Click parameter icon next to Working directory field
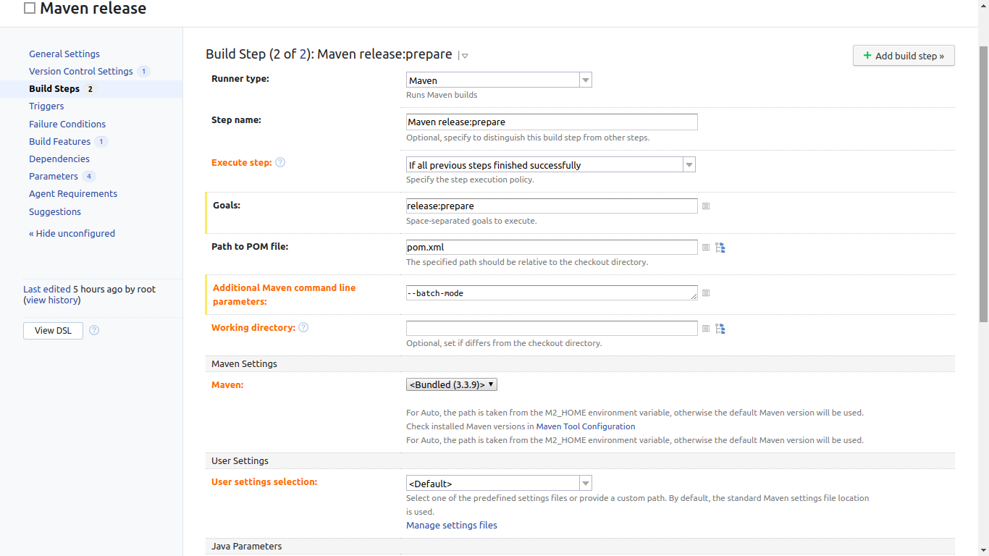The width and height of the screenshot is (989, 556). tap(706, 329)
